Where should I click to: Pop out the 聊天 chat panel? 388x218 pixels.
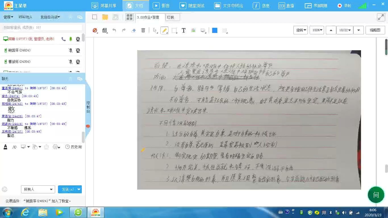click(80, 79)
